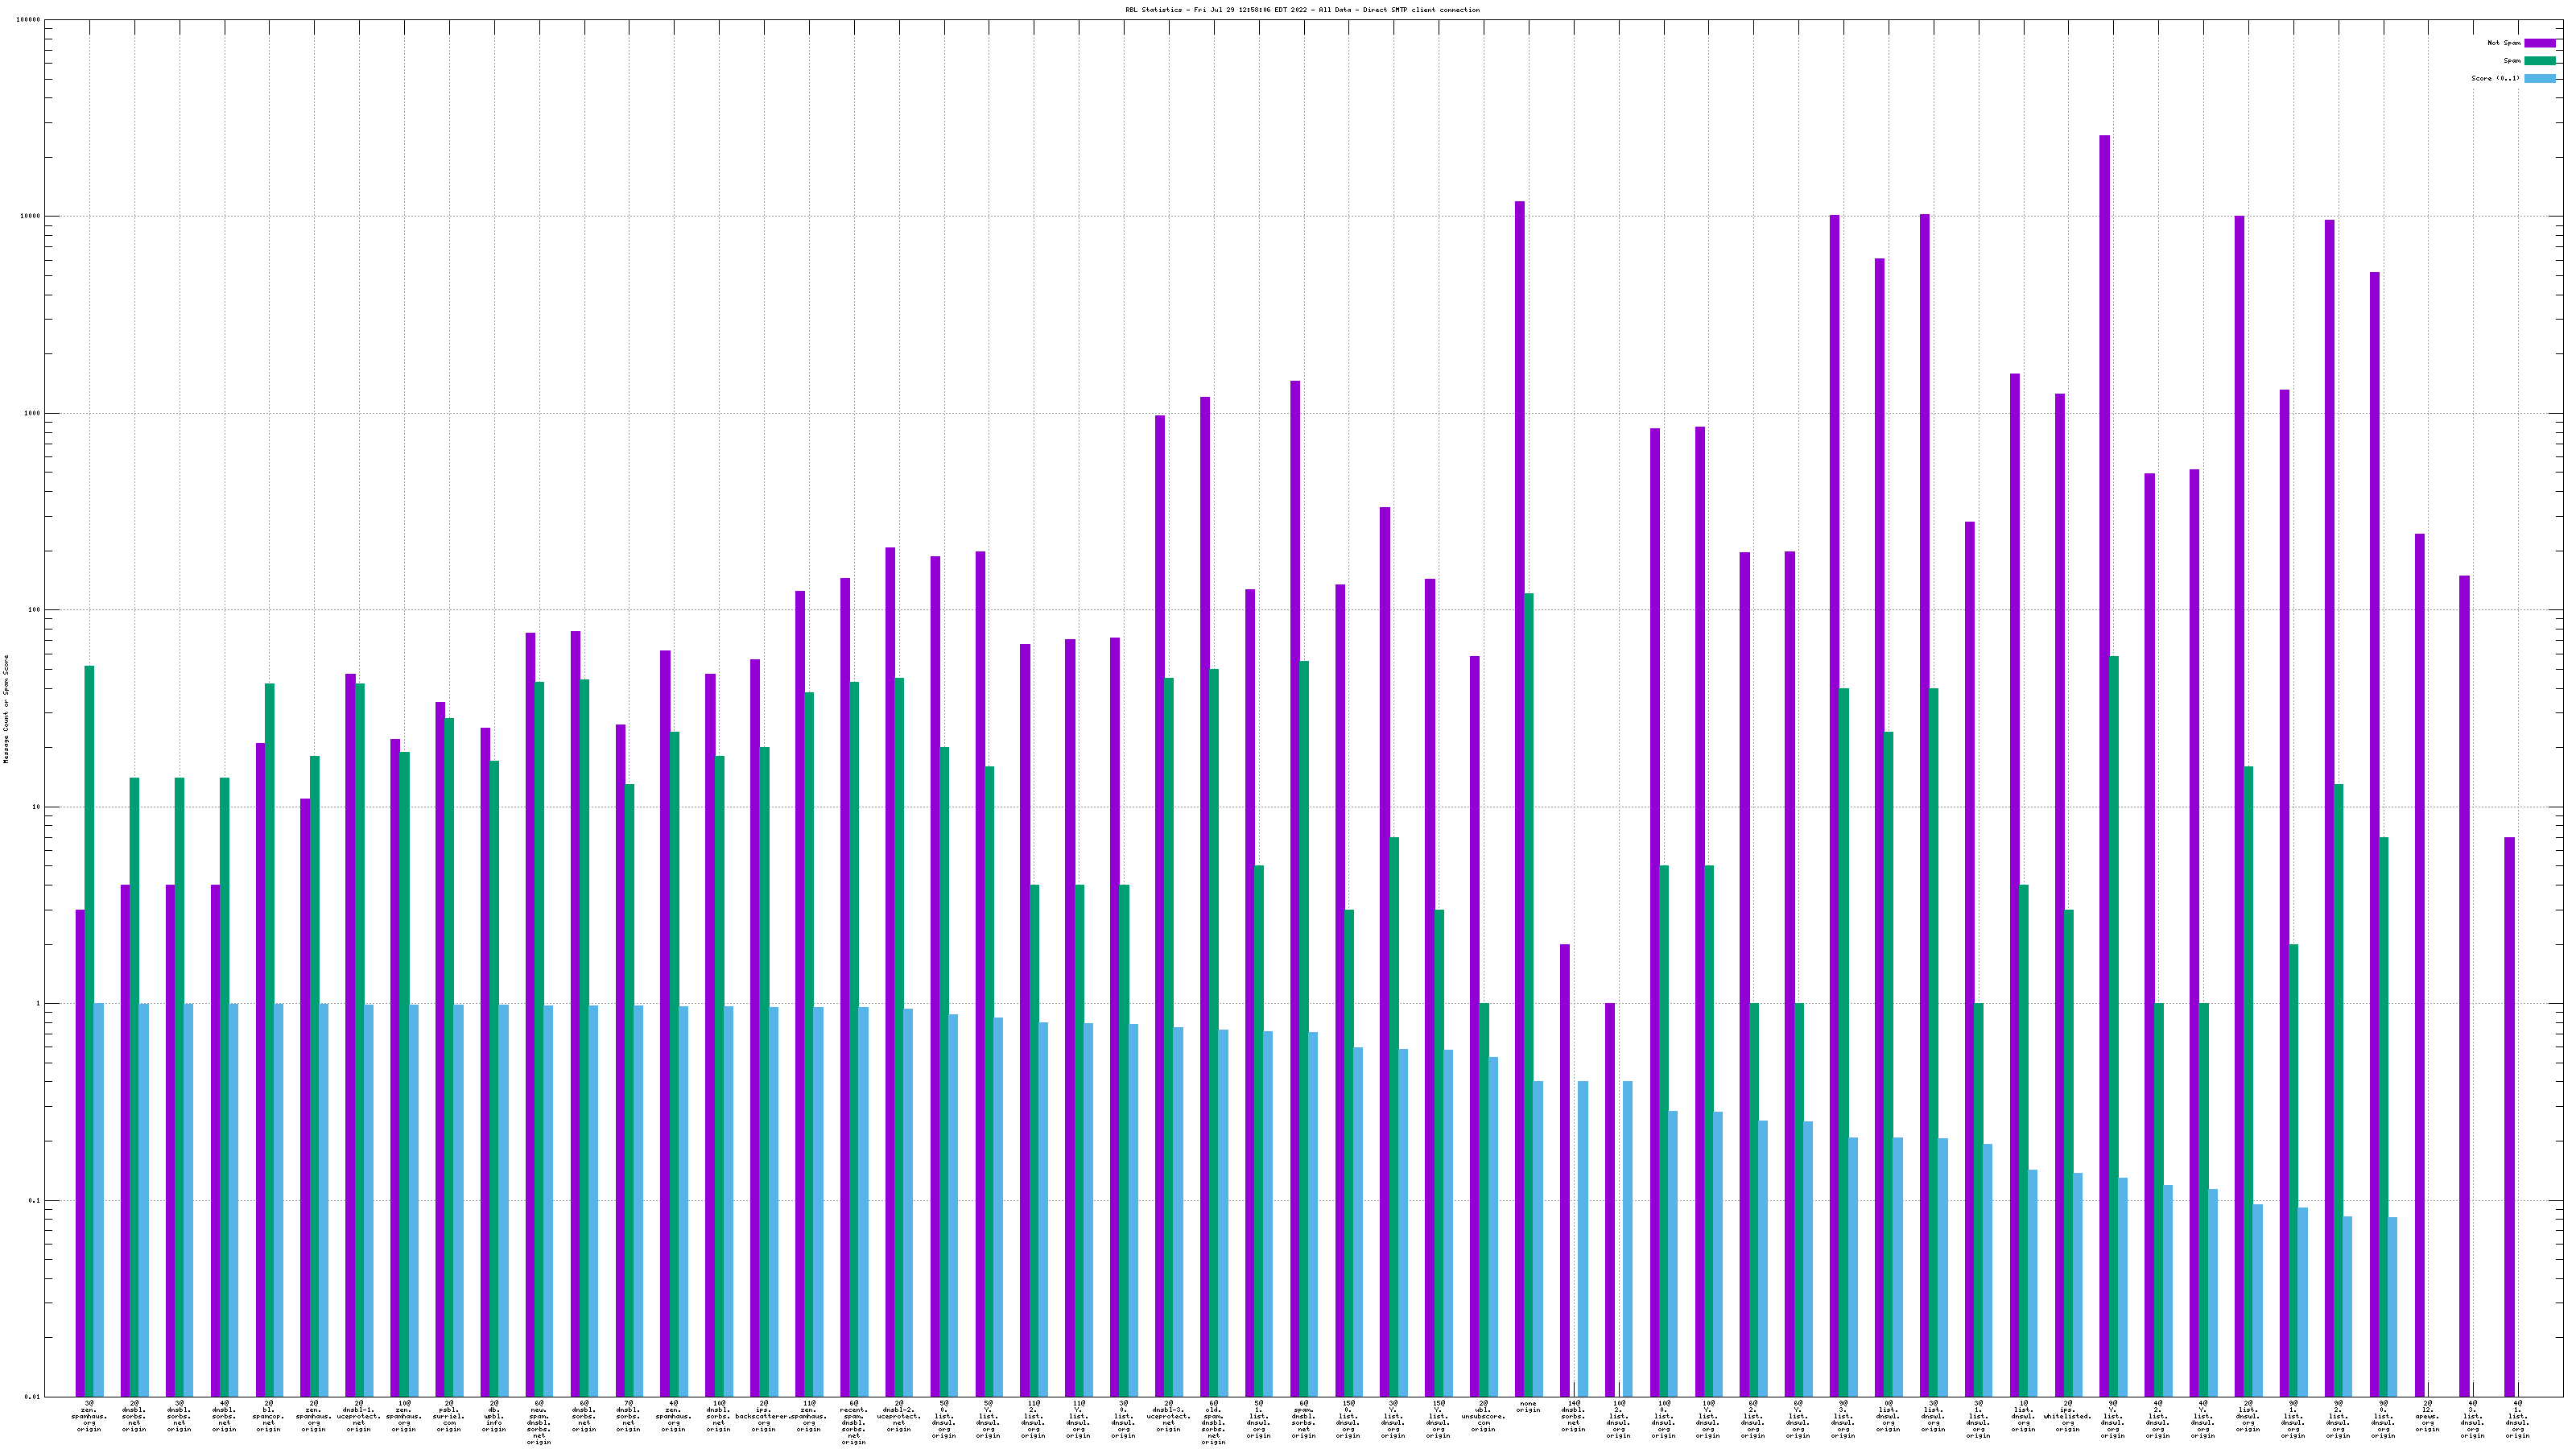2576x1449 pixels.
Task: Click the psbl.surriel.com x-axis label
Action: (x=448, y=1416)
